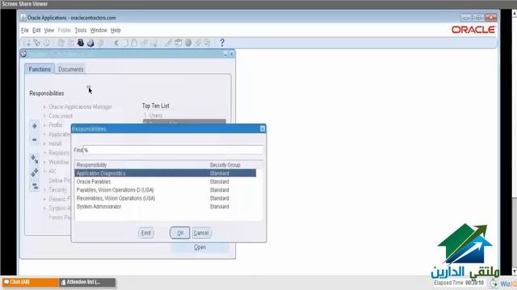Click inside the Find input field
Viewport: 517px width, 290px height.
[x=174, y=150]
